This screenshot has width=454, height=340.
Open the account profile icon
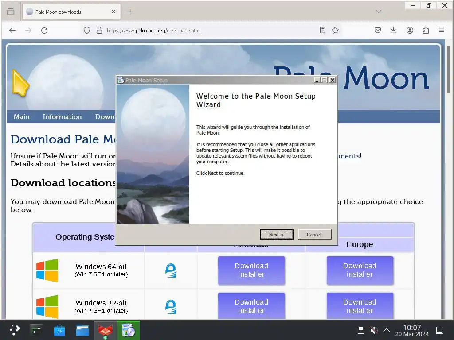click(410, 31)
